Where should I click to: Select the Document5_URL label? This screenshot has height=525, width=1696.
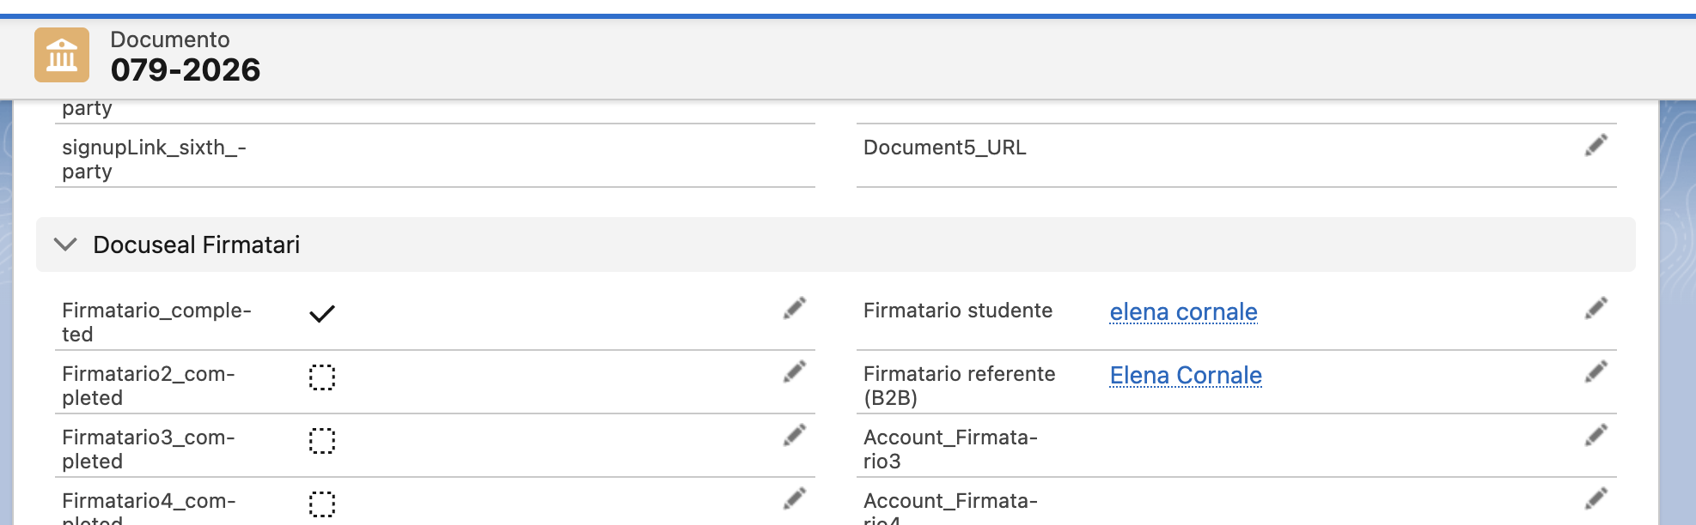(944, 148)
